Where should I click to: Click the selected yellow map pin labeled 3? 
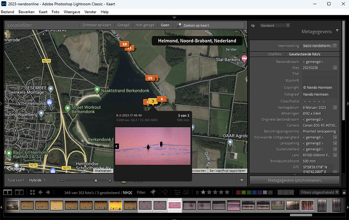pos(153,101)
